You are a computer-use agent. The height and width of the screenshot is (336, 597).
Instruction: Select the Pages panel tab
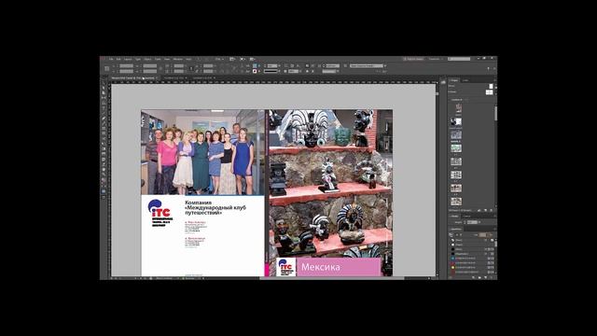pyautogui.click(x=454, y=80)
